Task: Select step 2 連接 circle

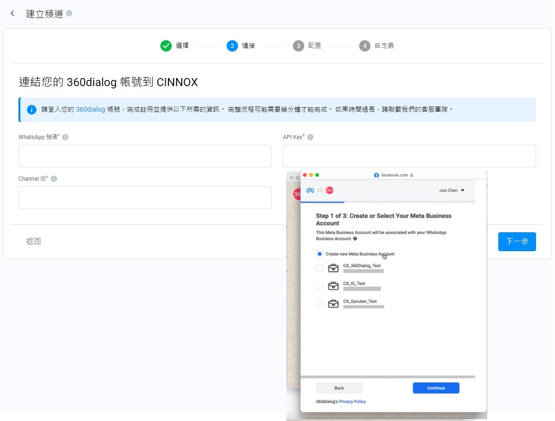Action: [x=232, y=45]
